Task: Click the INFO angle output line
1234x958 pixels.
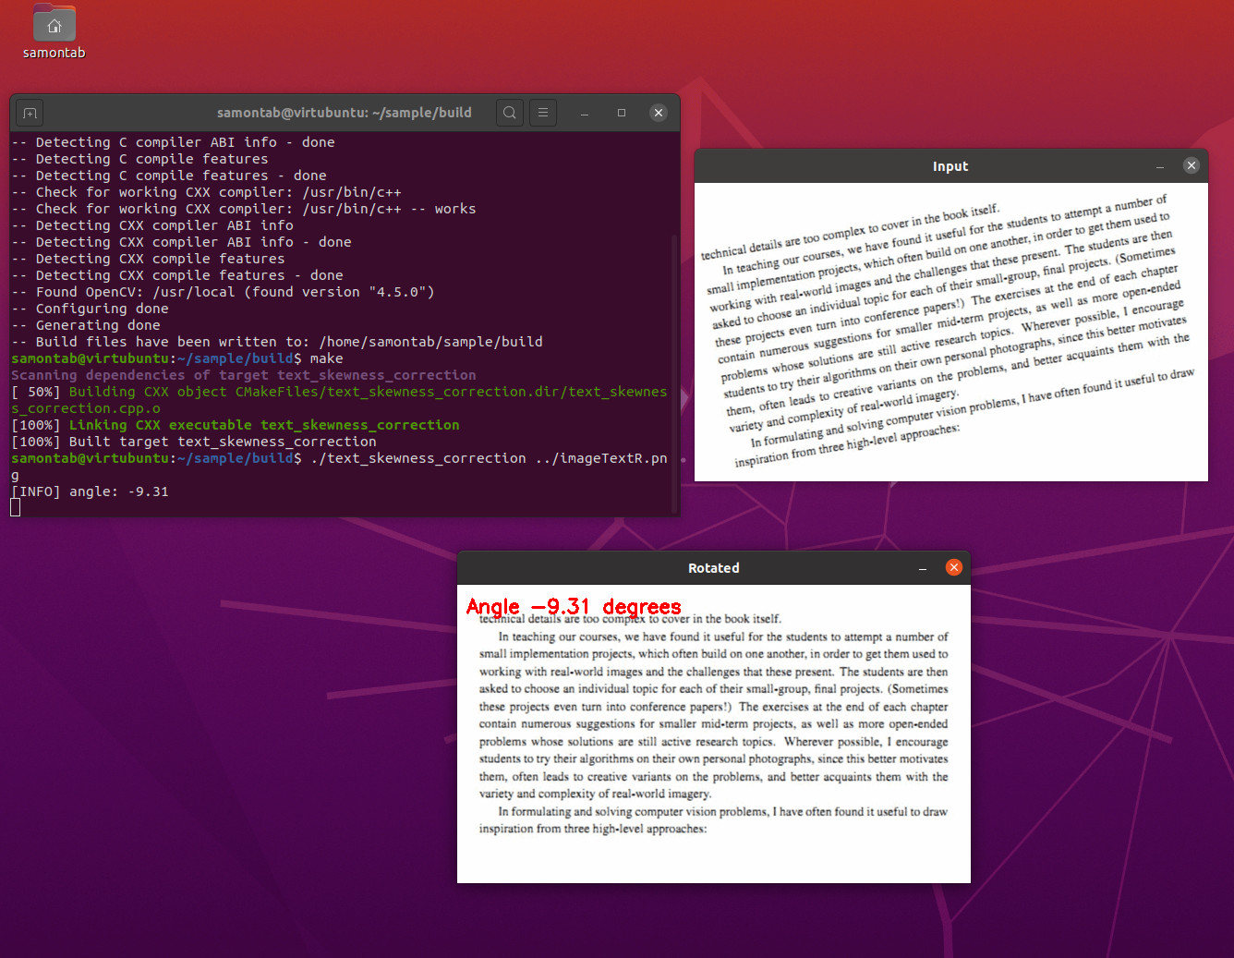Action: (x=90, y=491)
